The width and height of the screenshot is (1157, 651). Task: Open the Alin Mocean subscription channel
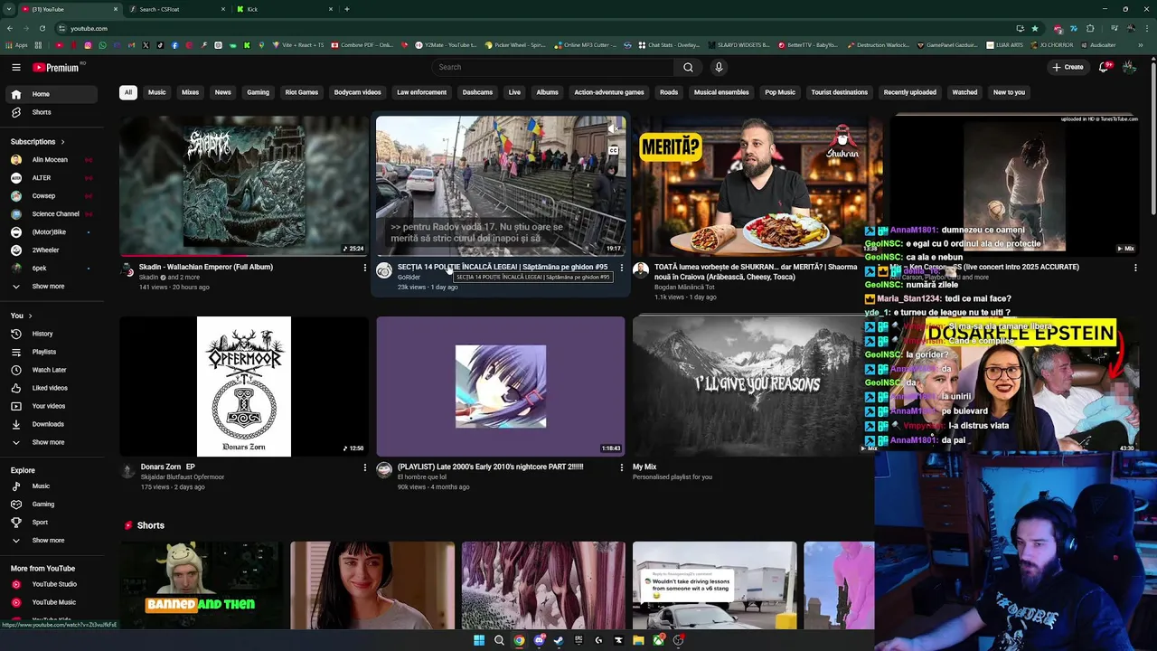pos(50,160)
